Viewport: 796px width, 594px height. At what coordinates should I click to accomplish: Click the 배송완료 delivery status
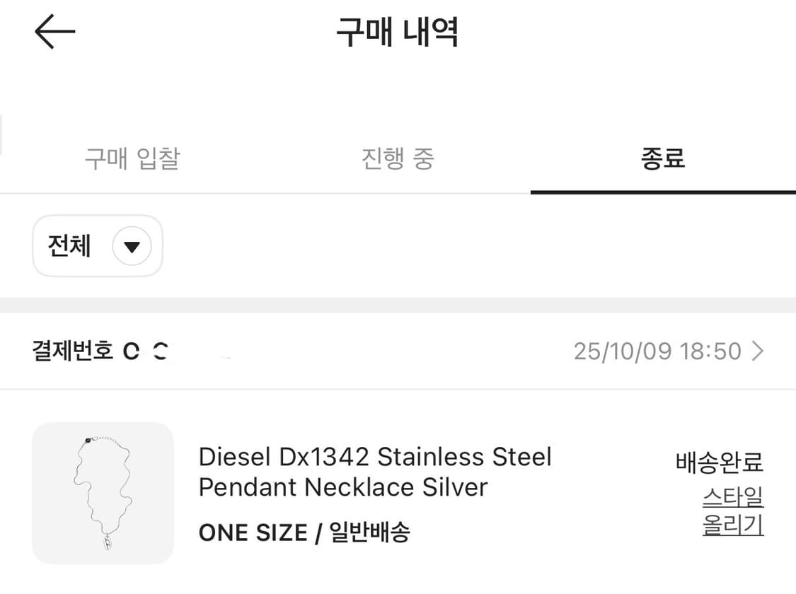(720, 462)
